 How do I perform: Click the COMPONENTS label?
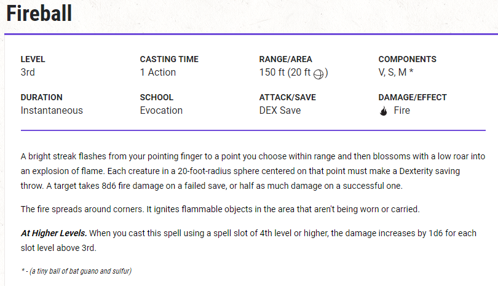point(408,60)
